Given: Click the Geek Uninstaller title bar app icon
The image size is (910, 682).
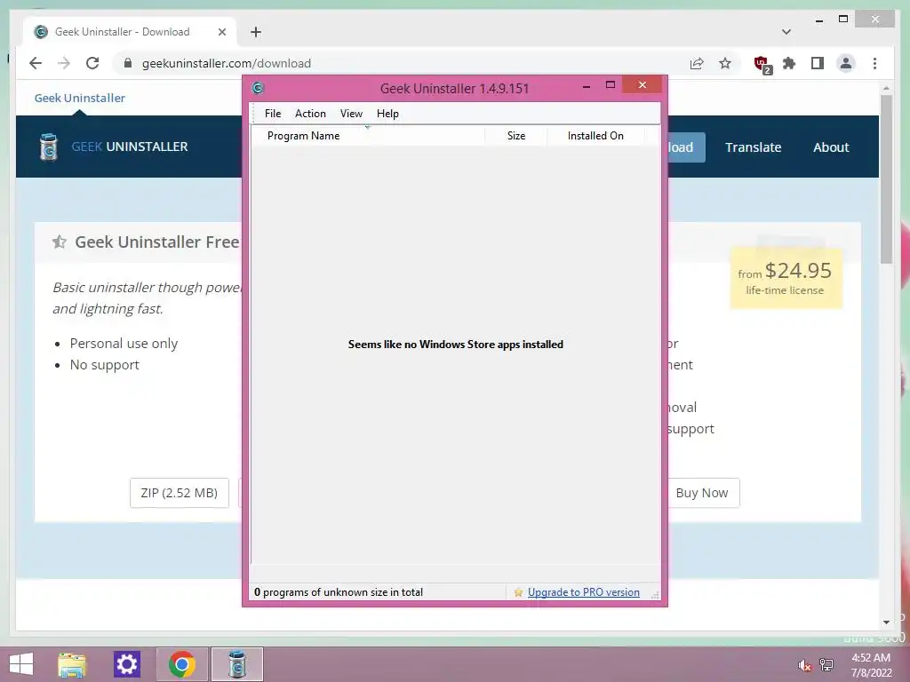Looking at the screenshot, I should click(x=258, y=88).
